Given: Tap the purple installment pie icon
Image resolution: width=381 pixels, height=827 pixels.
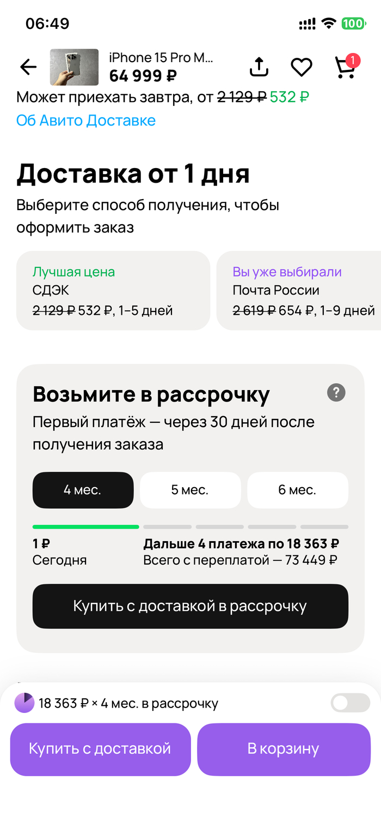Looking at the screenshot, I should pos(24,703).
